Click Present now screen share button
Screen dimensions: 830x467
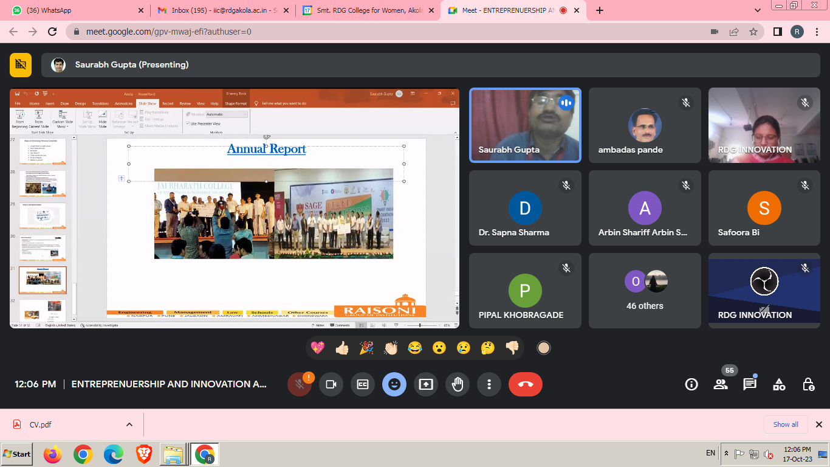(426, 384)
